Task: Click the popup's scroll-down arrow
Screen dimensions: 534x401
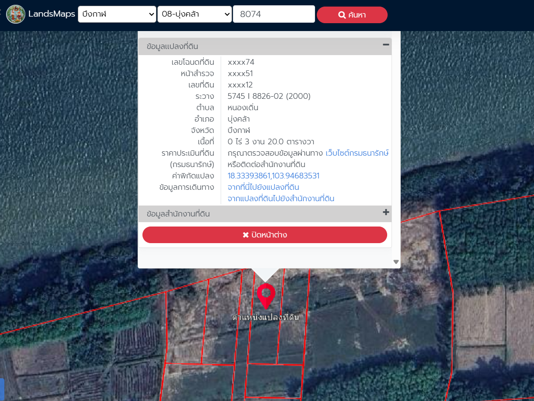Action: [396, 262]
